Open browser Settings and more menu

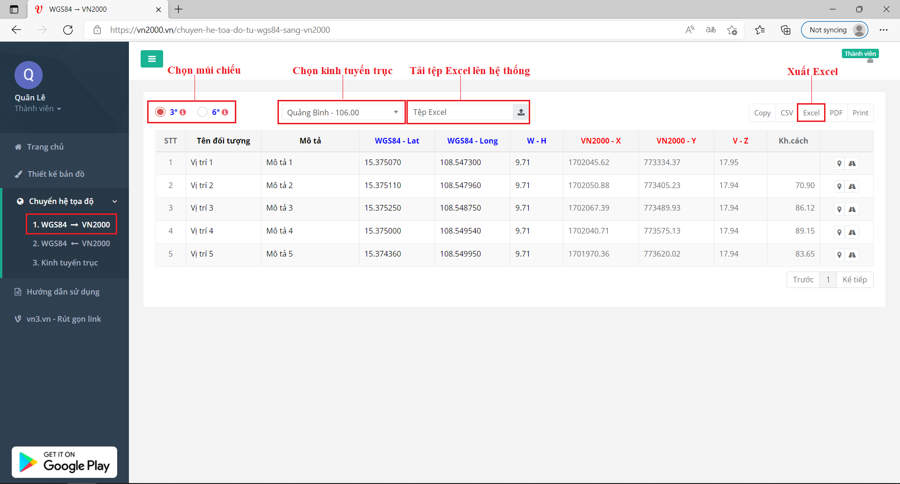(x=884, y=30)
